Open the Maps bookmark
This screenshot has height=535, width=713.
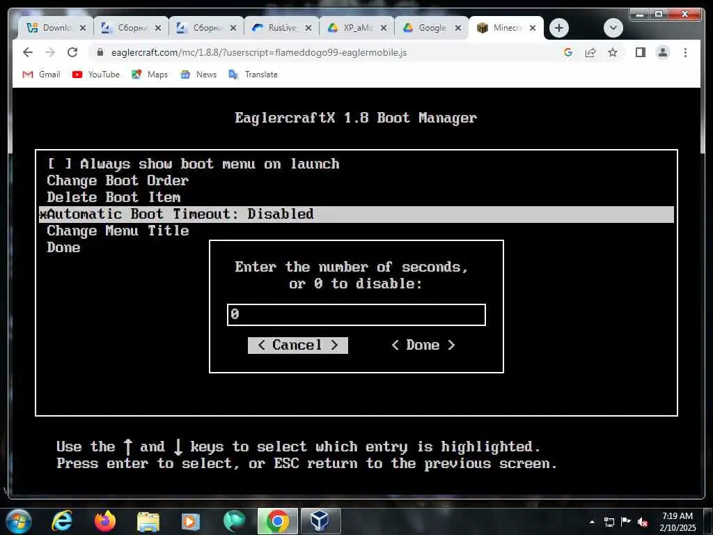[x=150, y=75]
